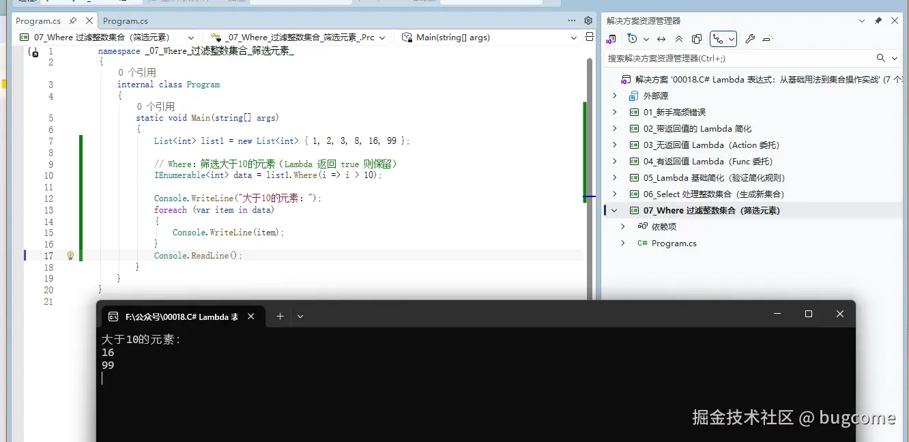Expand the 01_新手高频错误 project
Image resolution: width=909 pixels, height=442 pixels.
pos(614,112)
